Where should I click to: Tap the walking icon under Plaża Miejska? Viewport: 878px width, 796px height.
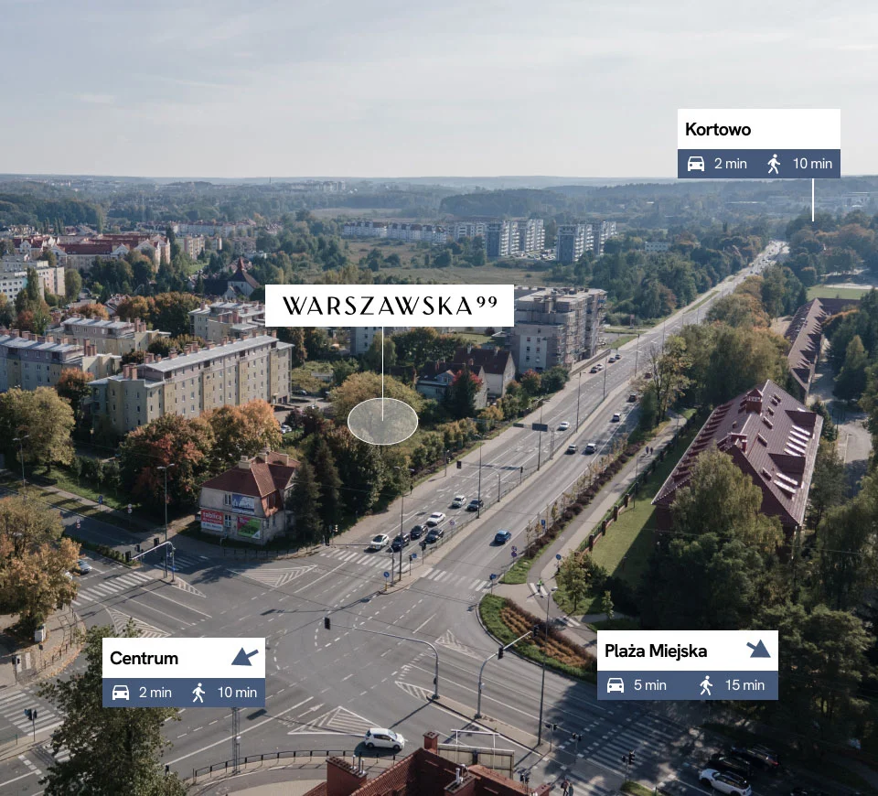click(705, 685)
